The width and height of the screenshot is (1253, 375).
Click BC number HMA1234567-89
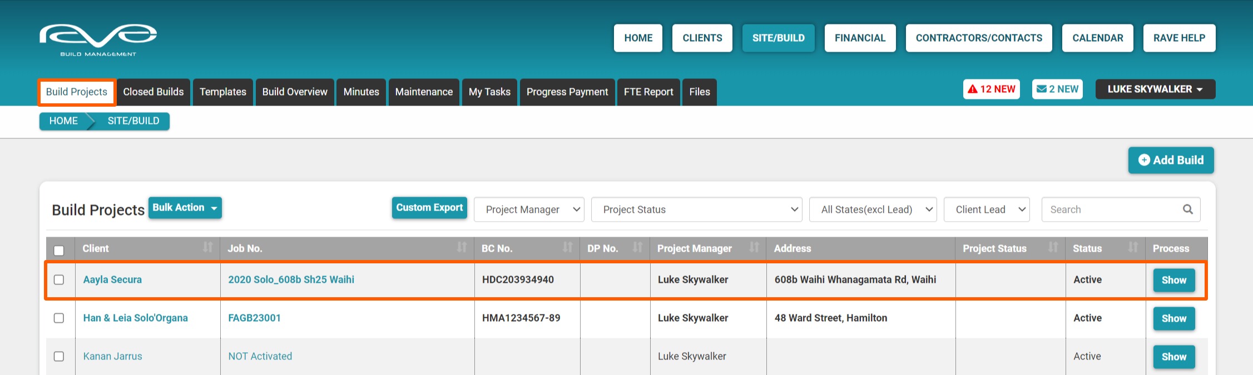coord(521,318)
